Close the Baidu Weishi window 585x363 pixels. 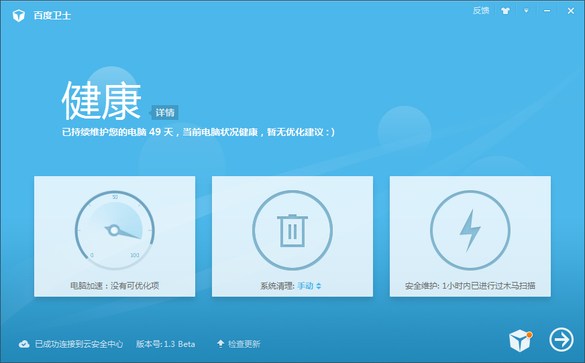click(570, 11)
